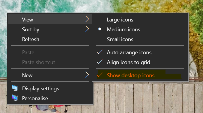
Task: Click the New menu entry
Action: pos(50,75)
